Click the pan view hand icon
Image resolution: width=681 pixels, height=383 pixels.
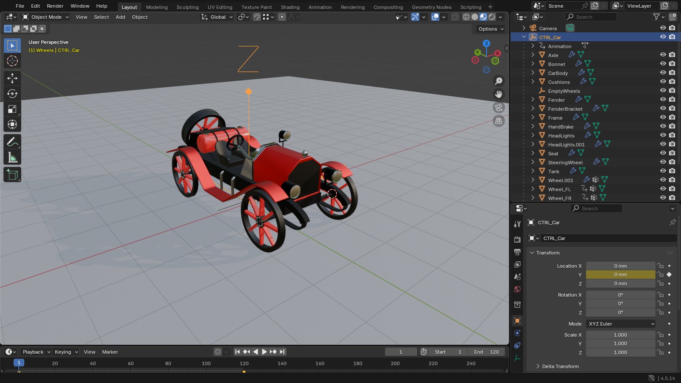coord(499,94)
